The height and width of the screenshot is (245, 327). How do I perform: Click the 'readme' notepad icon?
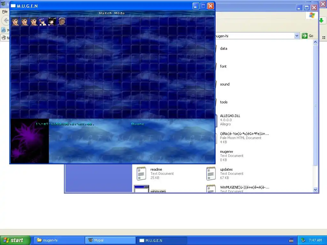141,173
